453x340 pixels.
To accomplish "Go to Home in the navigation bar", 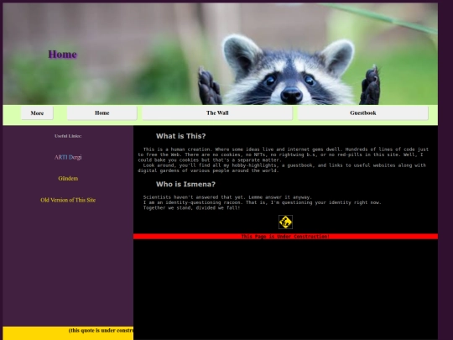I will [102, 113].
